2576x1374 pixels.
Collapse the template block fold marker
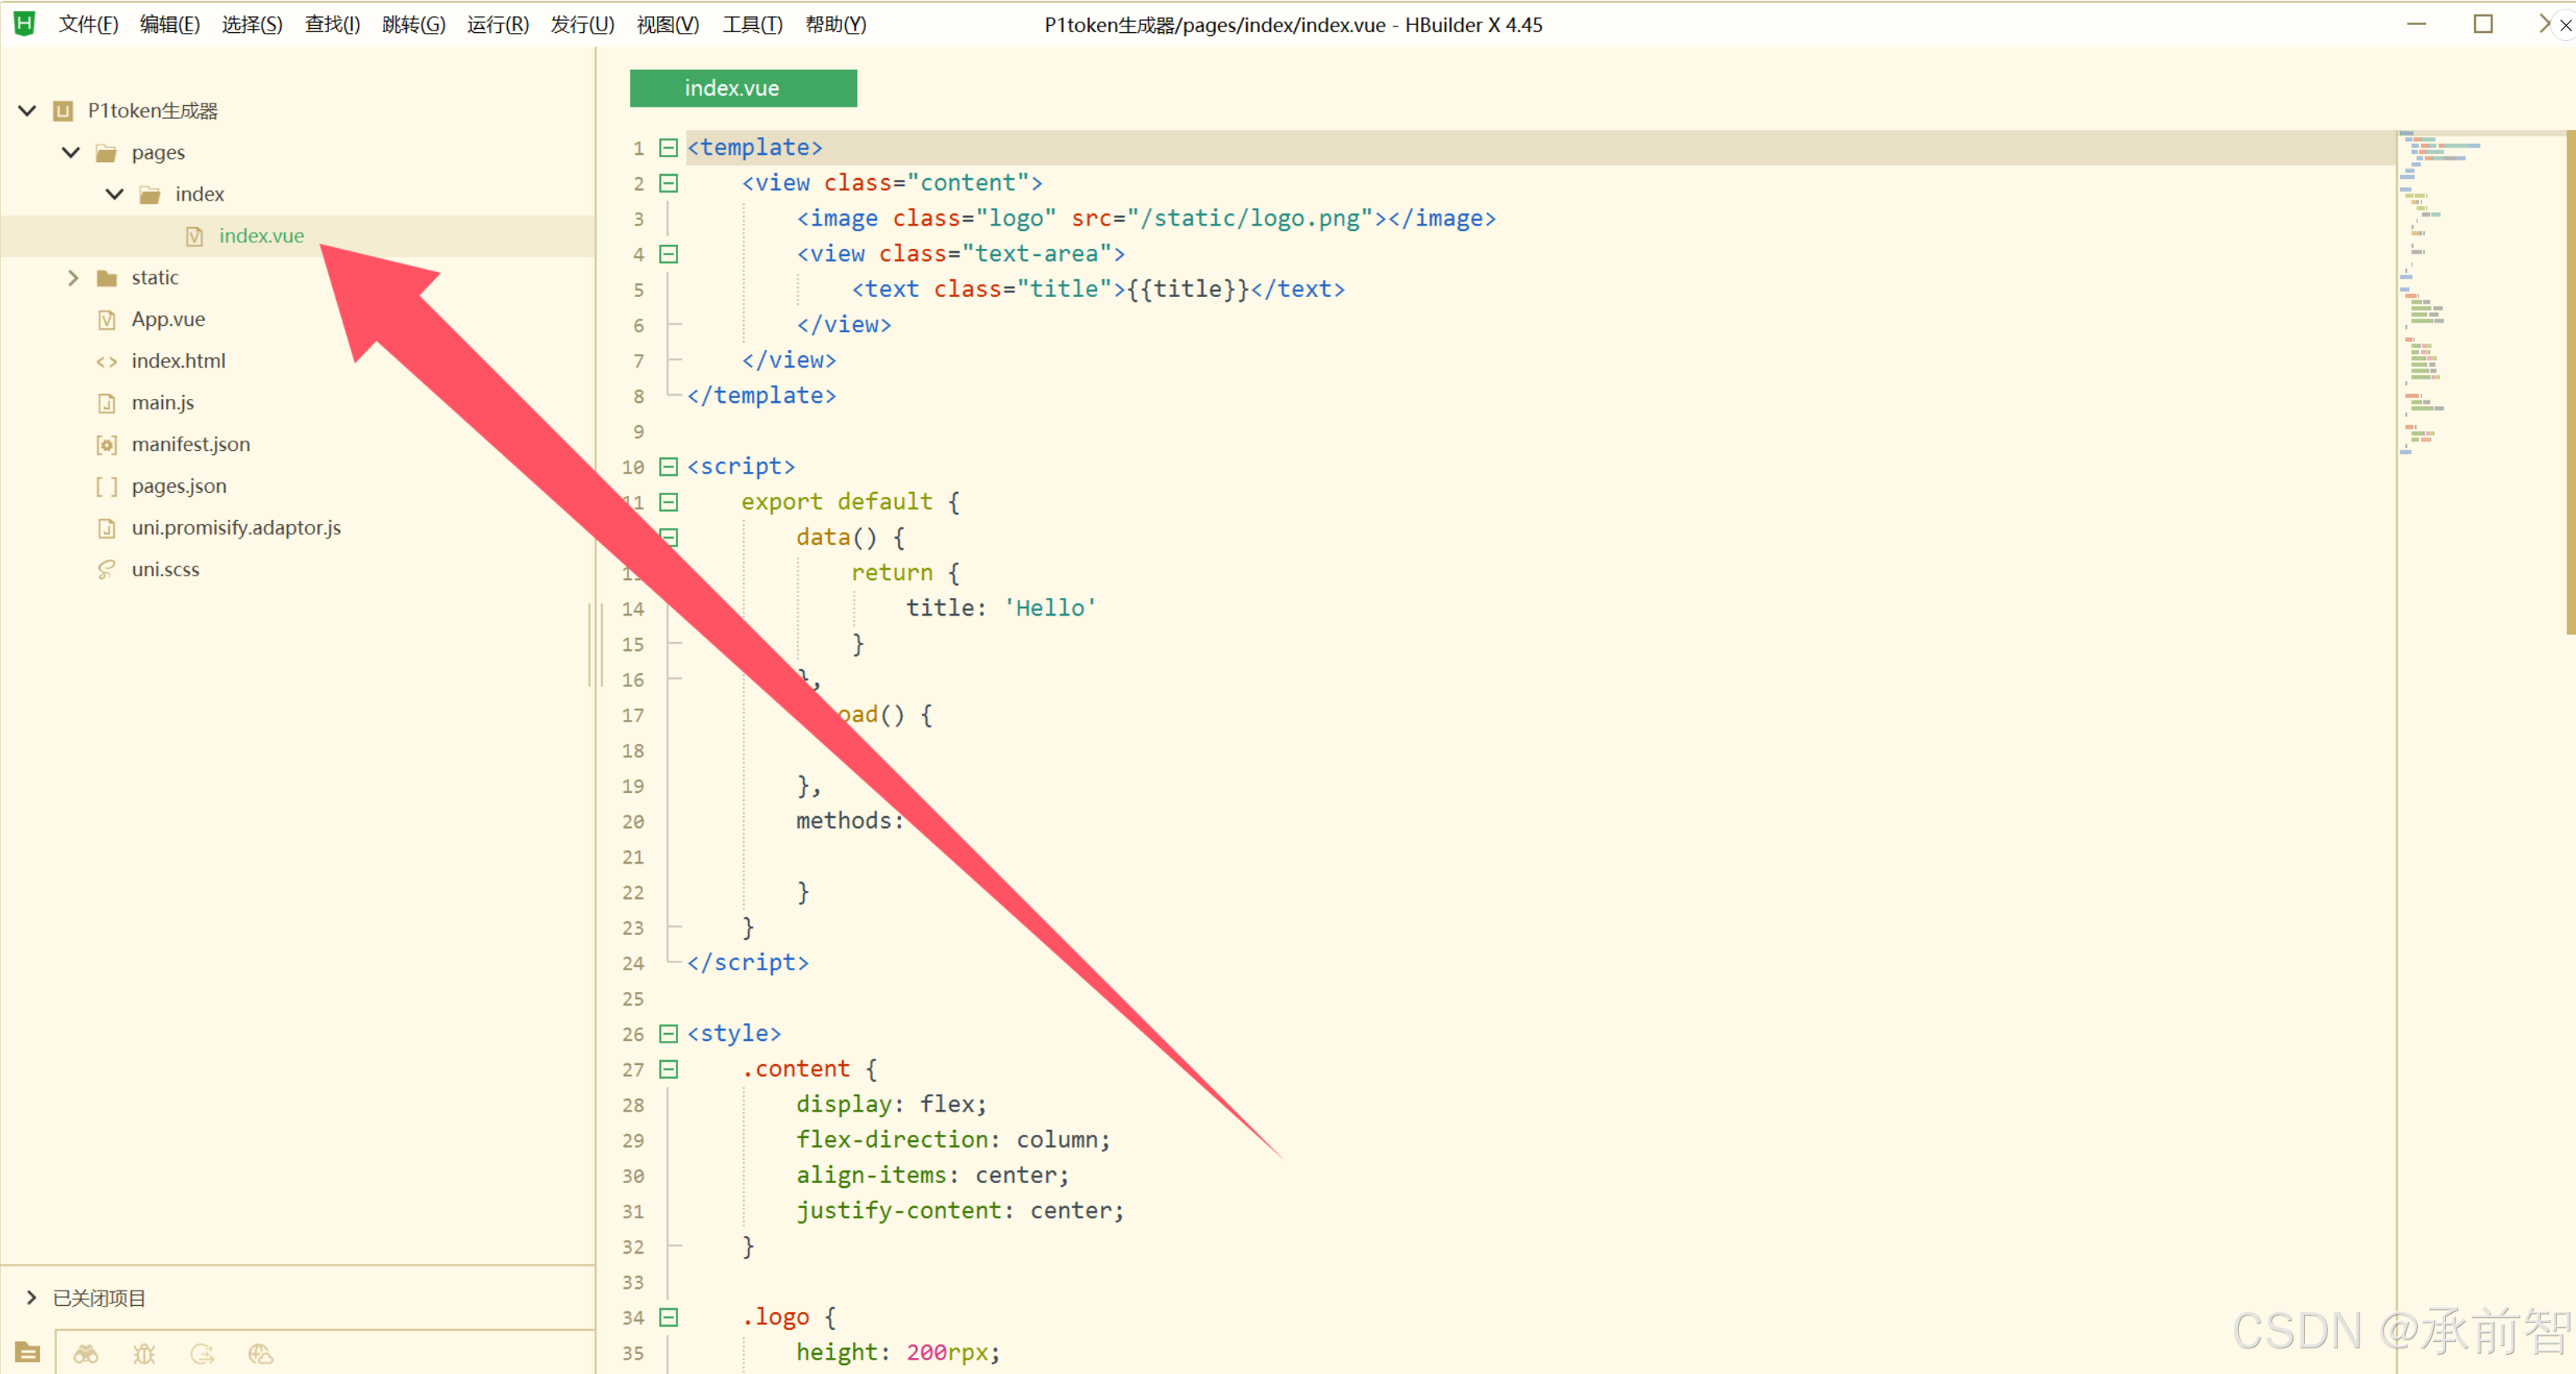click(x=668, y=148)
